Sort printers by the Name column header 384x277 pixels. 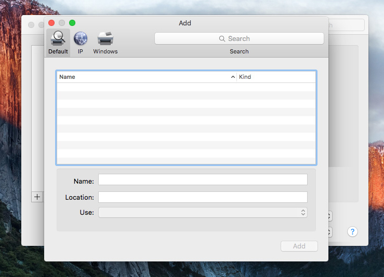pos(140,77)
